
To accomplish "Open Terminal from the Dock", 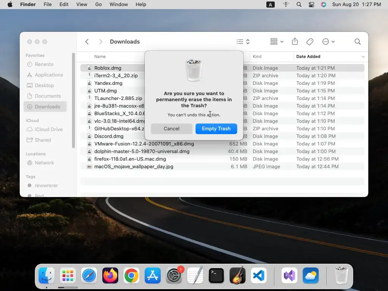I will pos(216,275).
